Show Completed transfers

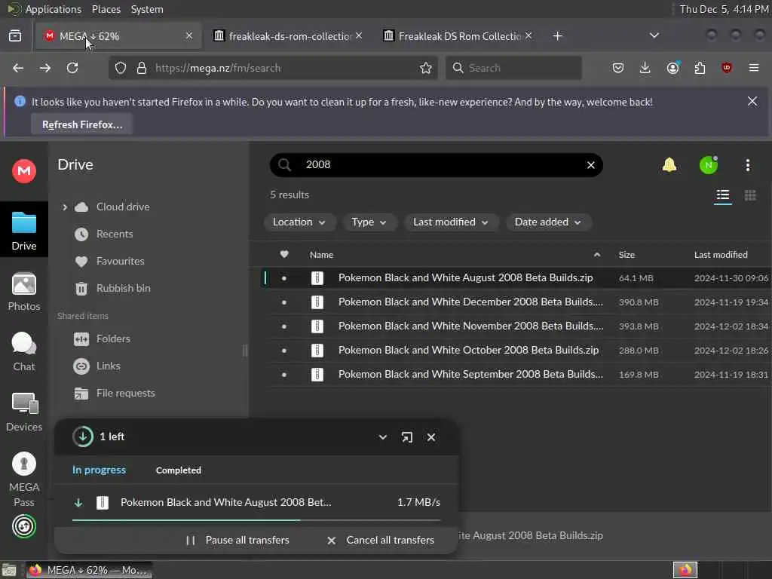(x=178, y=470)
